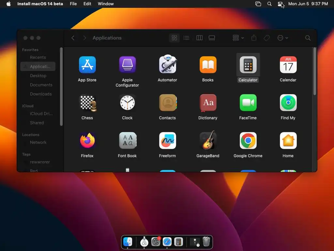Viewport: 334px width, 251px height.
Task: Select the Calculator app icon in Finder
Action: tap(248, 65)
